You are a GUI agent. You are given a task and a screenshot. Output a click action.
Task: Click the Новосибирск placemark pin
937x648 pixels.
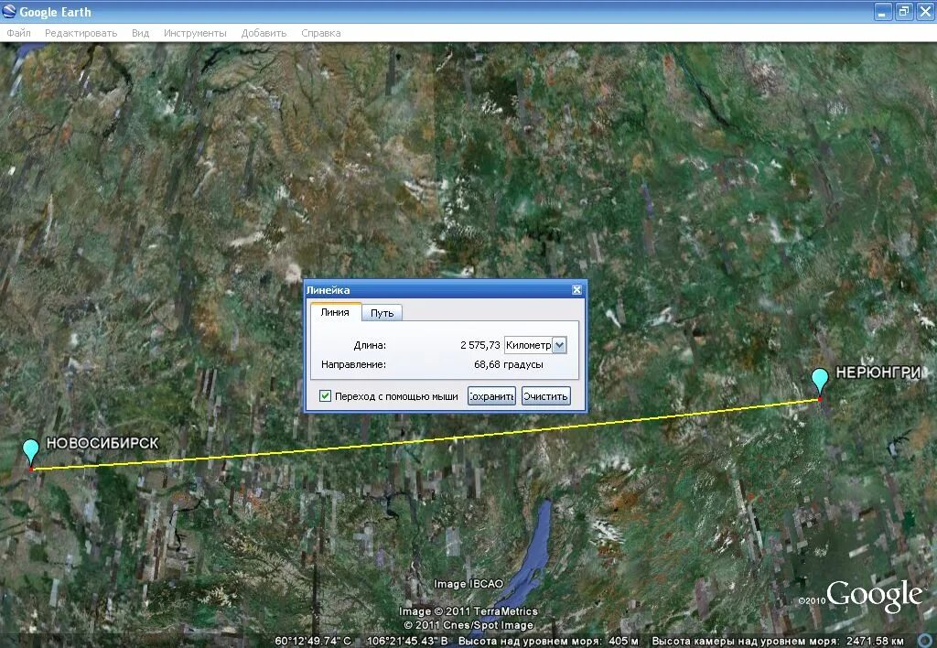coord(30,451)
